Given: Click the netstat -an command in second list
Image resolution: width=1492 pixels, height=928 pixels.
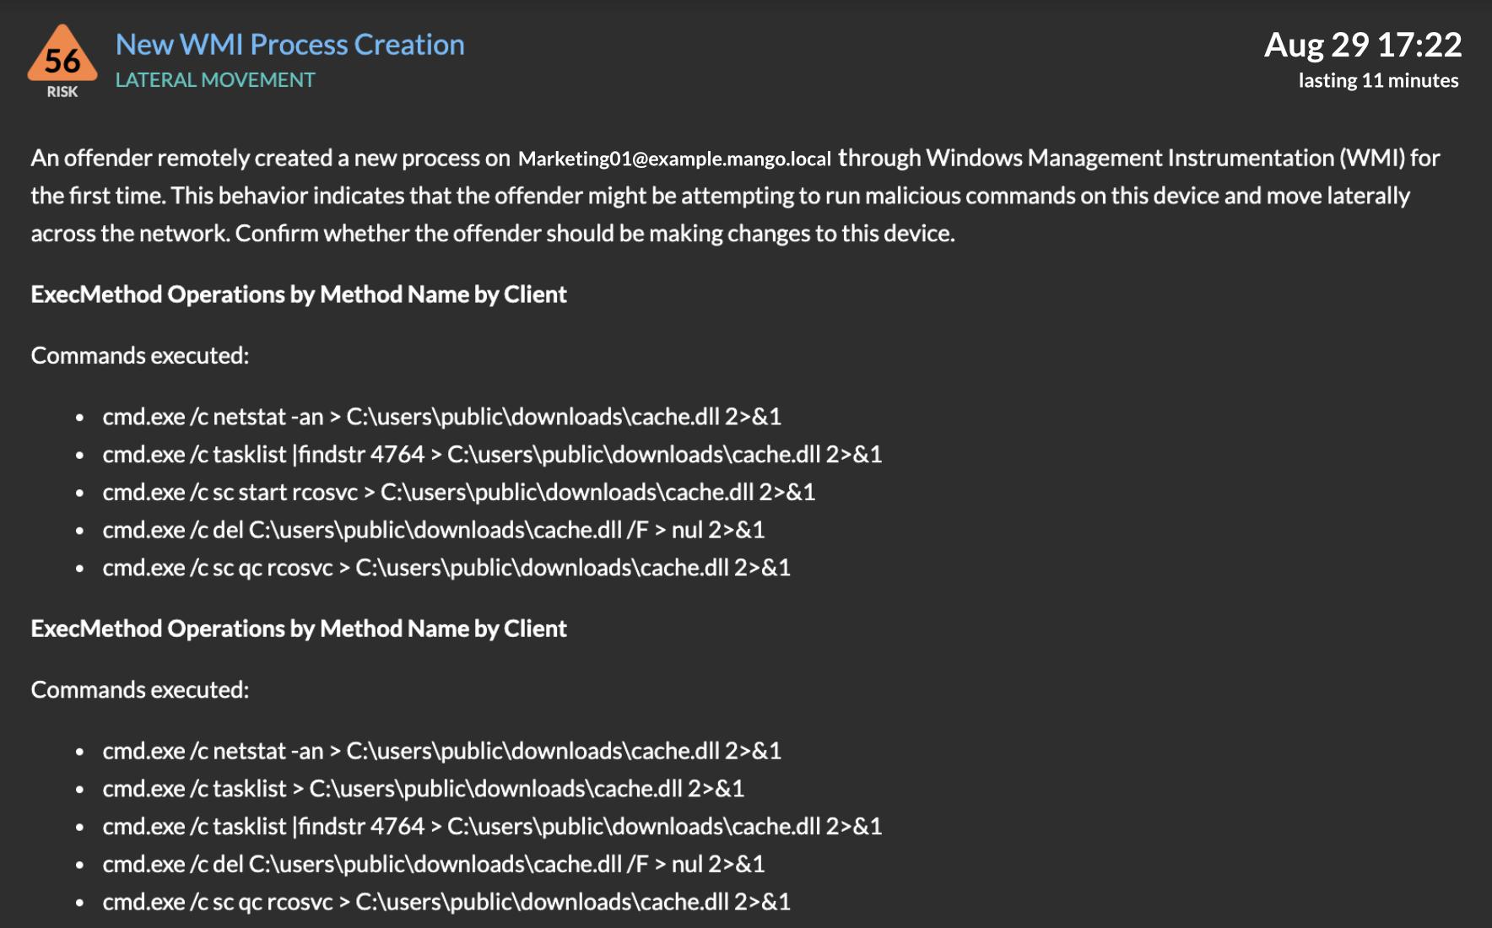Looking at the screenshot, I should point(441,751).
